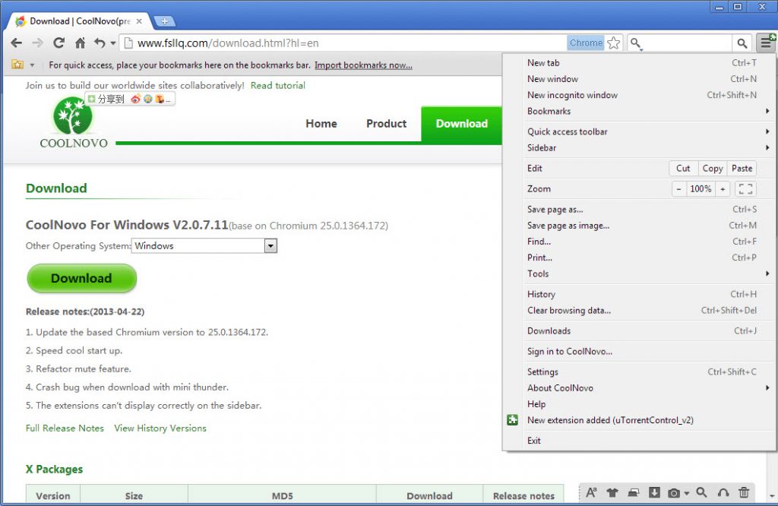Click the camera screenshot icon
The height and width of the screenshot is (506, 778).
coord(674,492)
